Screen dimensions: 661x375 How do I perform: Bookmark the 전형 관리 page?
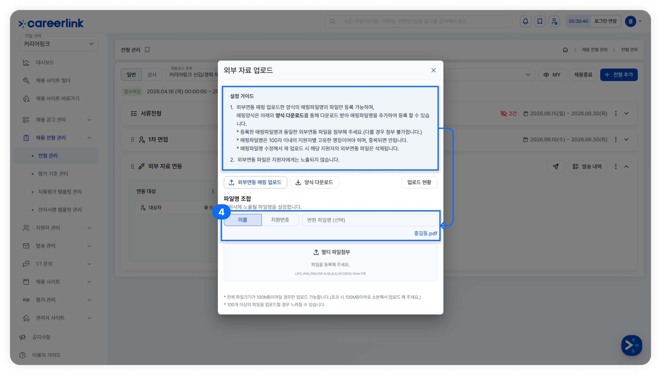[147, 50]
